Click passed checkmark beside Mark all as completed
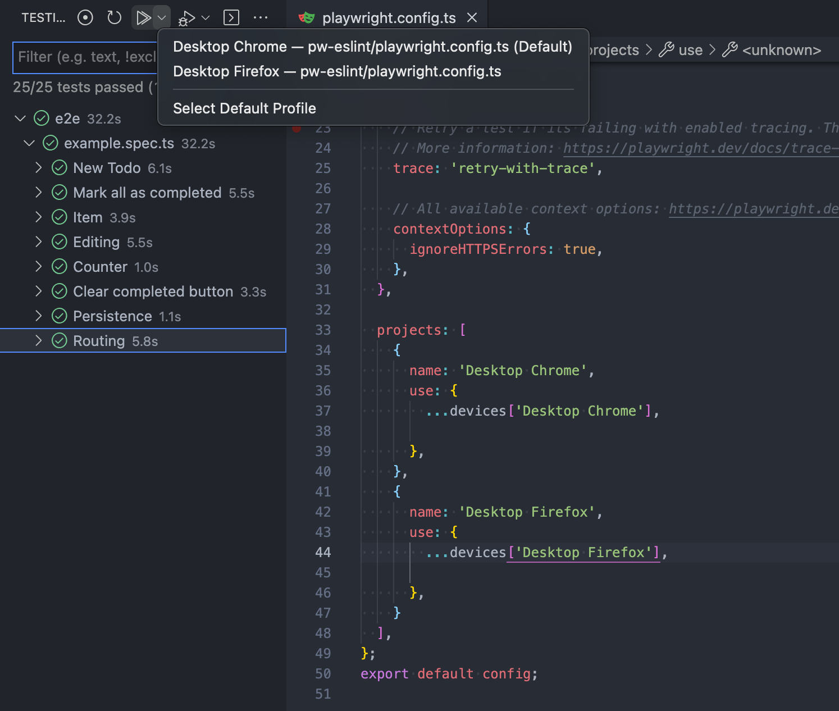Screen dimensions: 839x711 coord(60,193)
